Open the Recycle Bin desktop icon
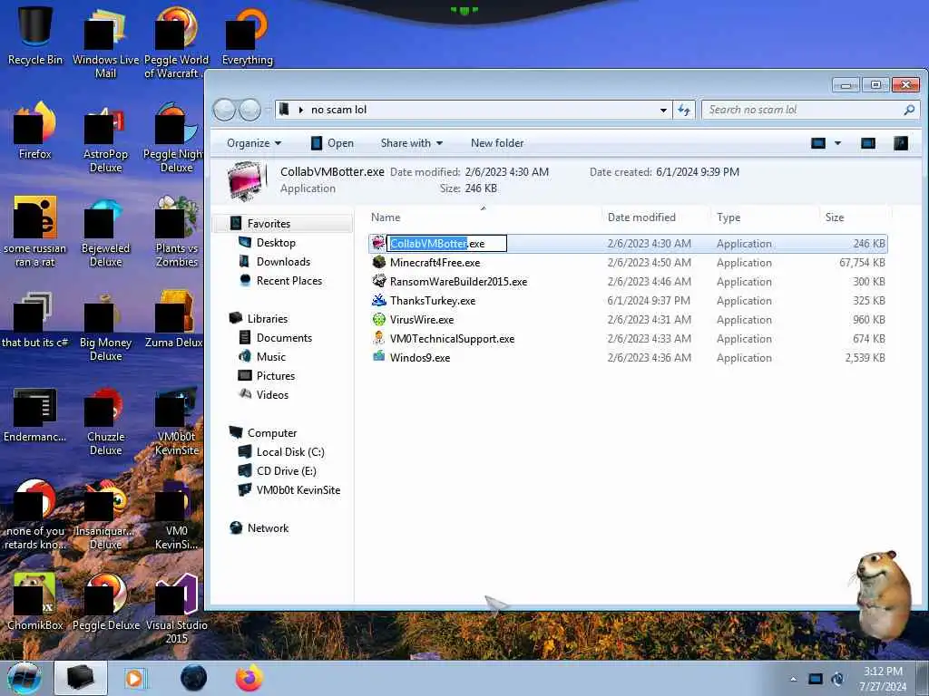The width and height of the screenshot is (929, 696). (35, 35)
